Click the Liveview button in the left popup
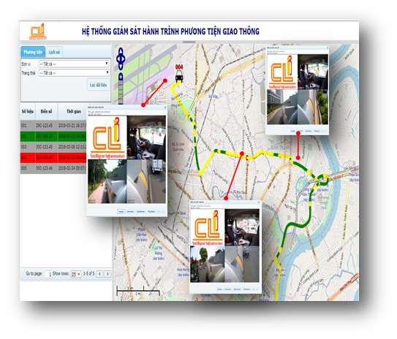397x339 pixels. click(130, 211)
